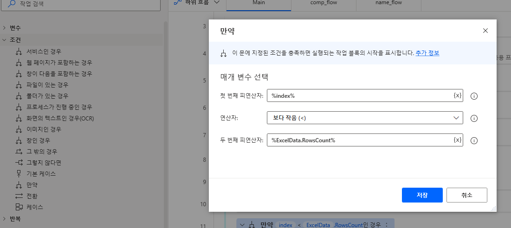Click the 작업 검색 search field
Screen dimensions: 511x228
80,4
